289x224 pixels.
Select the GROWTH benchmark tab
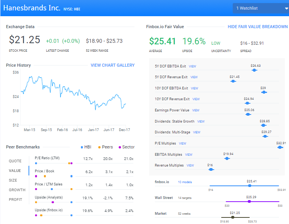click(x=17, y=190)
